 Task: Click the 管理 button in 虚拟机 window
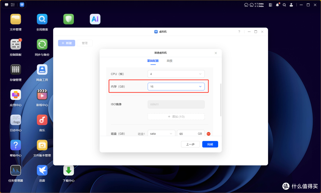[x=84, y=43]
